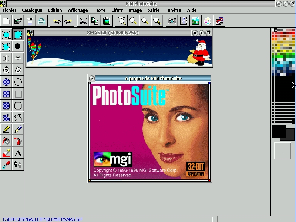Choose the rectangular selection tool
Screen dimensions: 296x222
(18, 35)
